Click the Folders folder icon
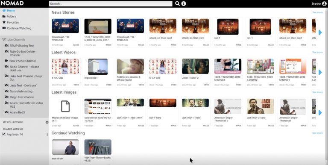The width and height of the screenshot is (328, 165). click(x=4, y=16)
